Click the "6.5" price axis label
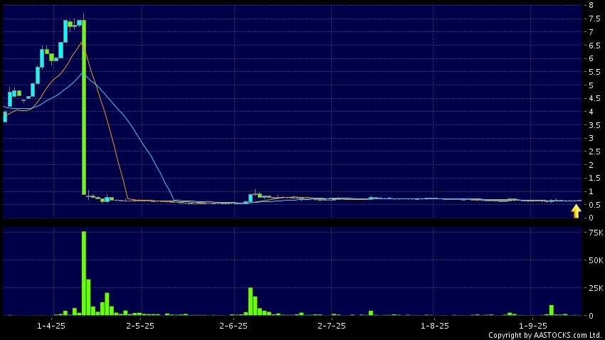Image resolution: width=605 pixels, height=340 pixels. point(594,45)
